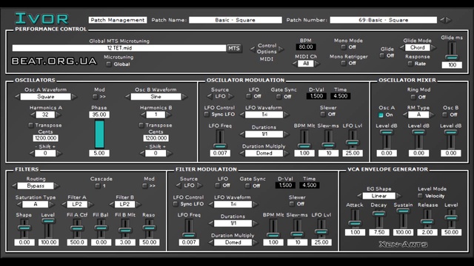Choose next Osc B Waveform

pos(184,97)
